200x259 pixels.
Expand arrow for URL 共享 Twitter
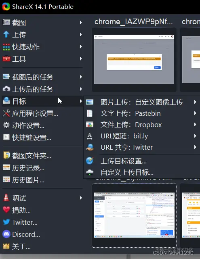tap(195, 147)
